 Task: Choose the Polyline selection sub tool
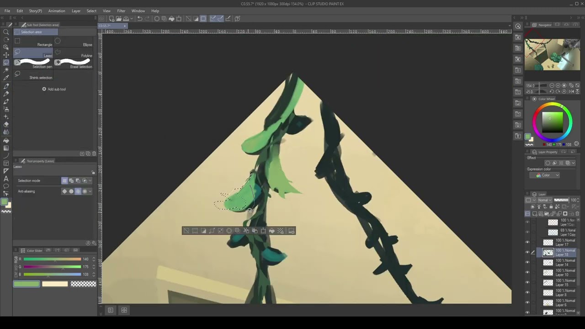74,52
